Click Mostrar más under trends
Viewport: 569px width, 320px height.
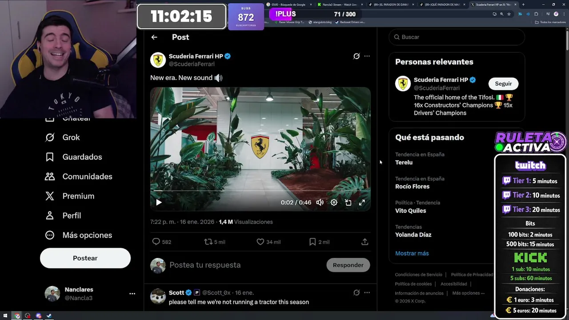(x=412, y=253)
